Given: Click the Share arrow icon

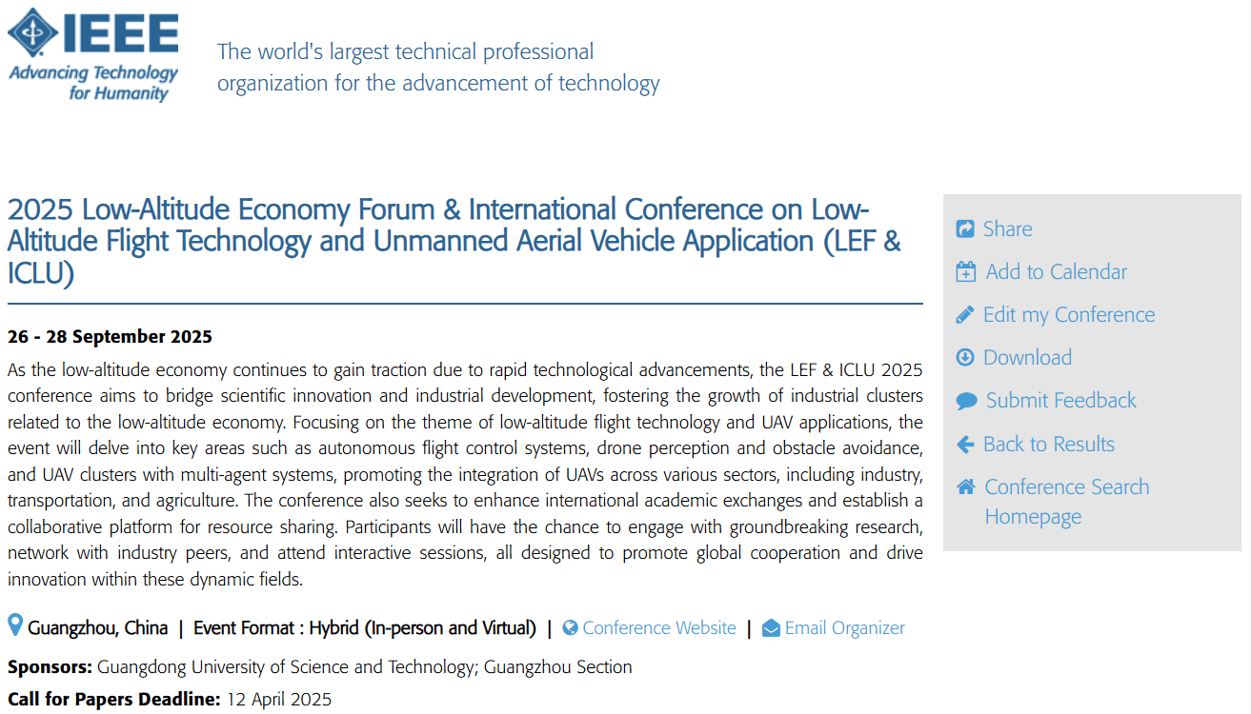Looking at the screenshot, I should click(x=965, y=228).
